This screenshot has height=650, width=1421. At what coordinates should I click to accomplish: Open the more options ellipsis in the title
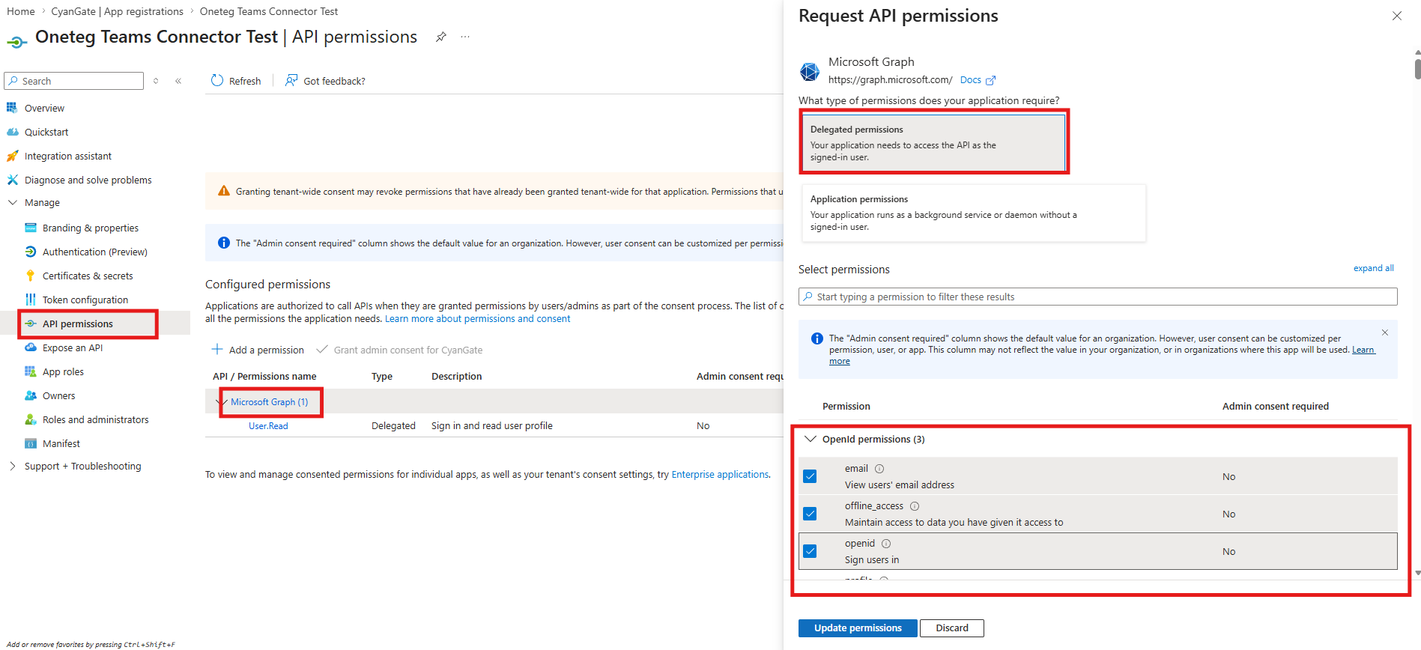click(465, 37)
